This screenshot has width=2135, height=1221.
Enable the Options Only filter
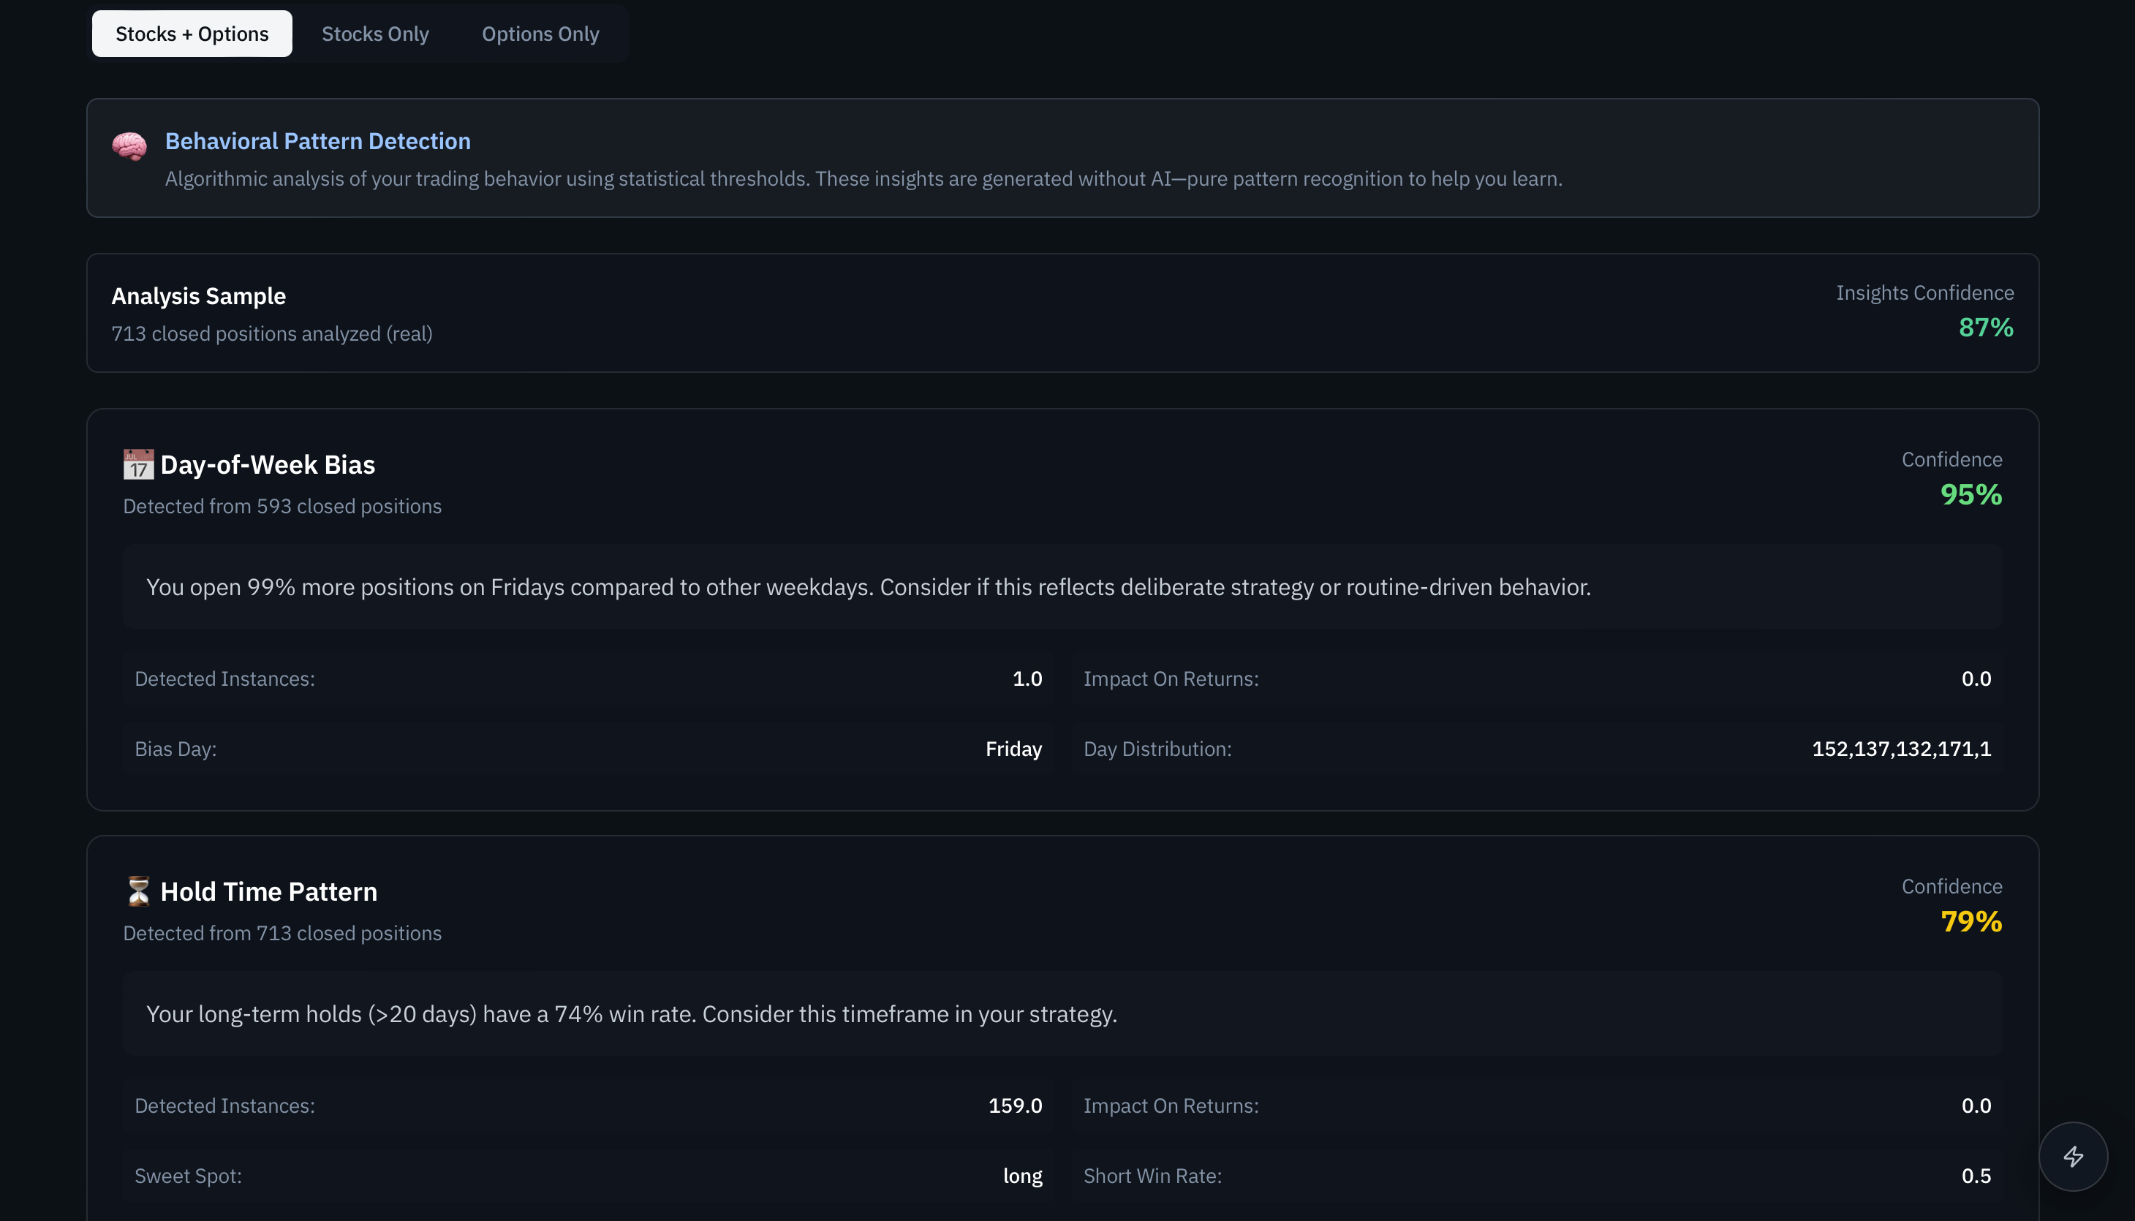(x=540, y=34)
